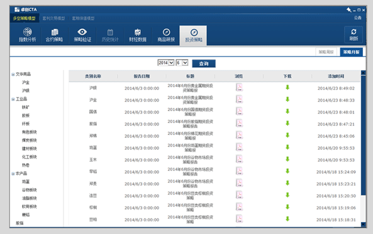The width and height of the screenshot is (373, 234).
Task: Download the 棕榈 report
Action: pos(287,207)
